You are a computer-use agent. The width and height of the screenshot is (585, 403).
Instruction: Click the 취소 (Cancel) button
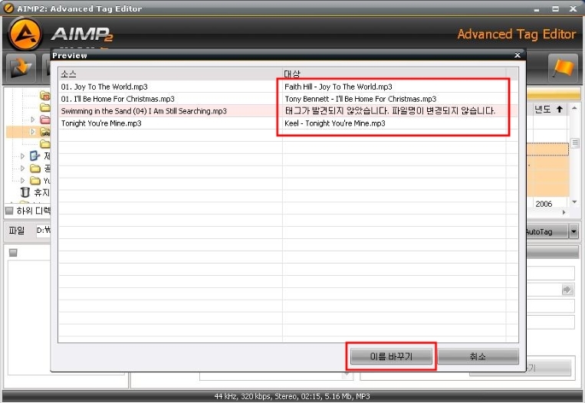tap(478, 356)
